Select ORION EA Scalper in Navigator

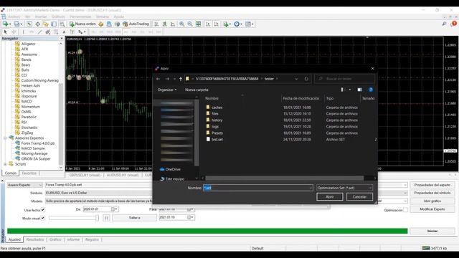tap(36, 159)
